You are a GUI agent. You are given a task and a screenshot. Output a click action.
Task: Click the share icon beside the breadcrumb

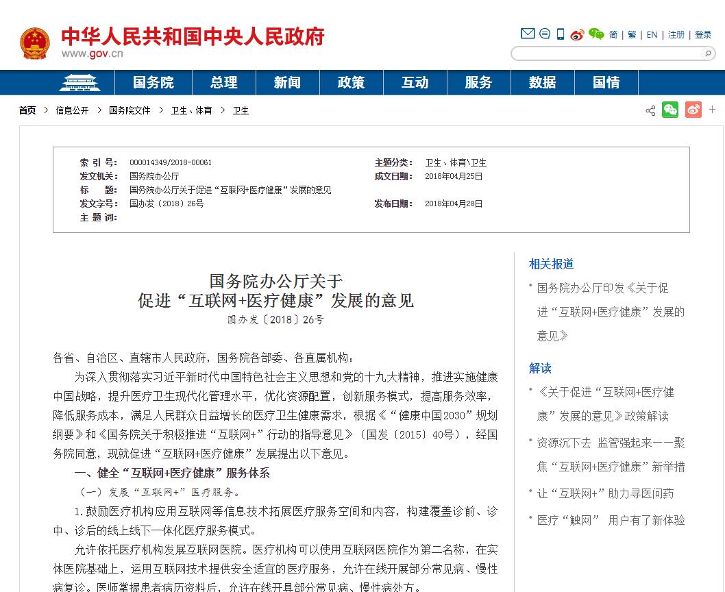tap(650, 110)
